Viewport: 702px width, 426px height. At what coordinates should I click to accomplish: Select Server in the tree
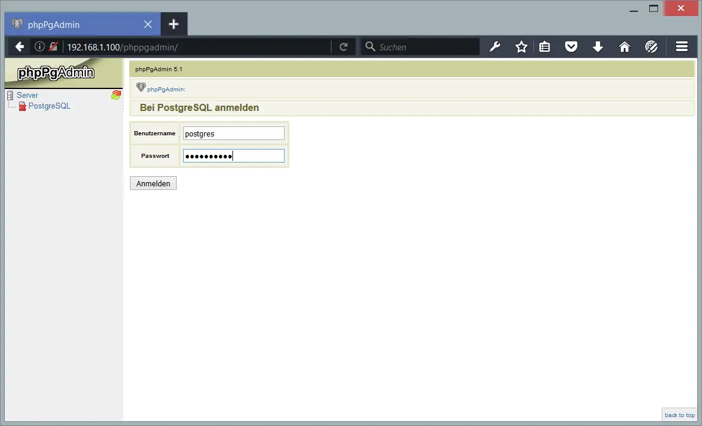click(x=27, y=95)
